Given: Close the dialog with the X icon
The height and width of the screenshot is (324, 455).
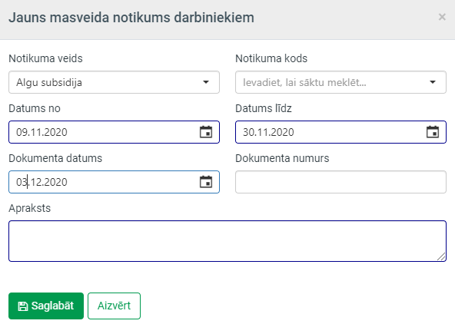Looking at the screenshot, I should tap(442, 17).
